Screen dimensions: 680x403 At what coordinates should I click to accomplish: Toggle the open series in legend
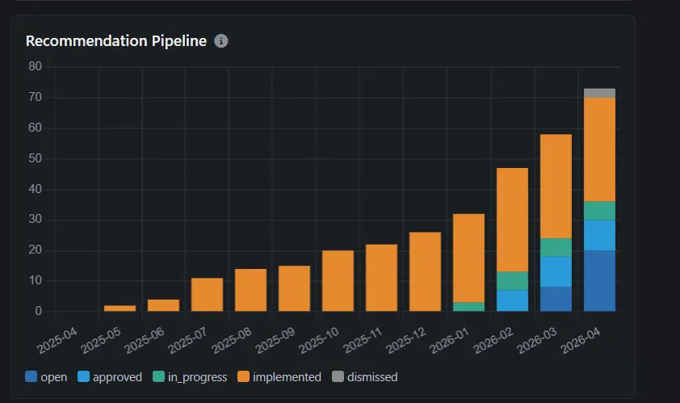pyautogui.click(x=46, y=377)
